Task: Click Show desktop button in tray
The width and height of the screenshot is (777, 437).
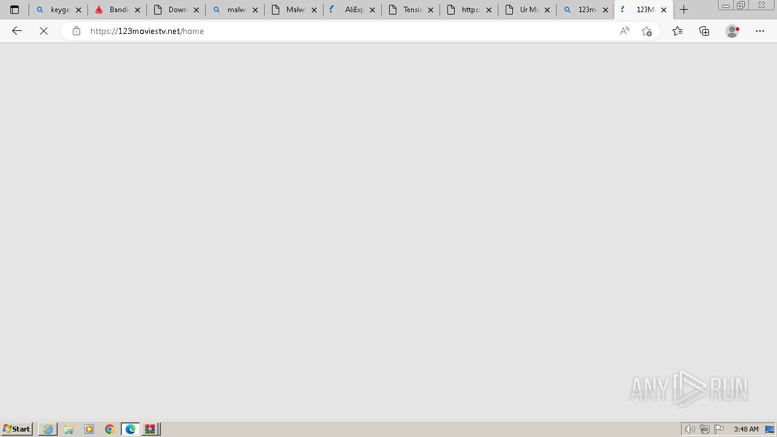Action: click(770, 429)
